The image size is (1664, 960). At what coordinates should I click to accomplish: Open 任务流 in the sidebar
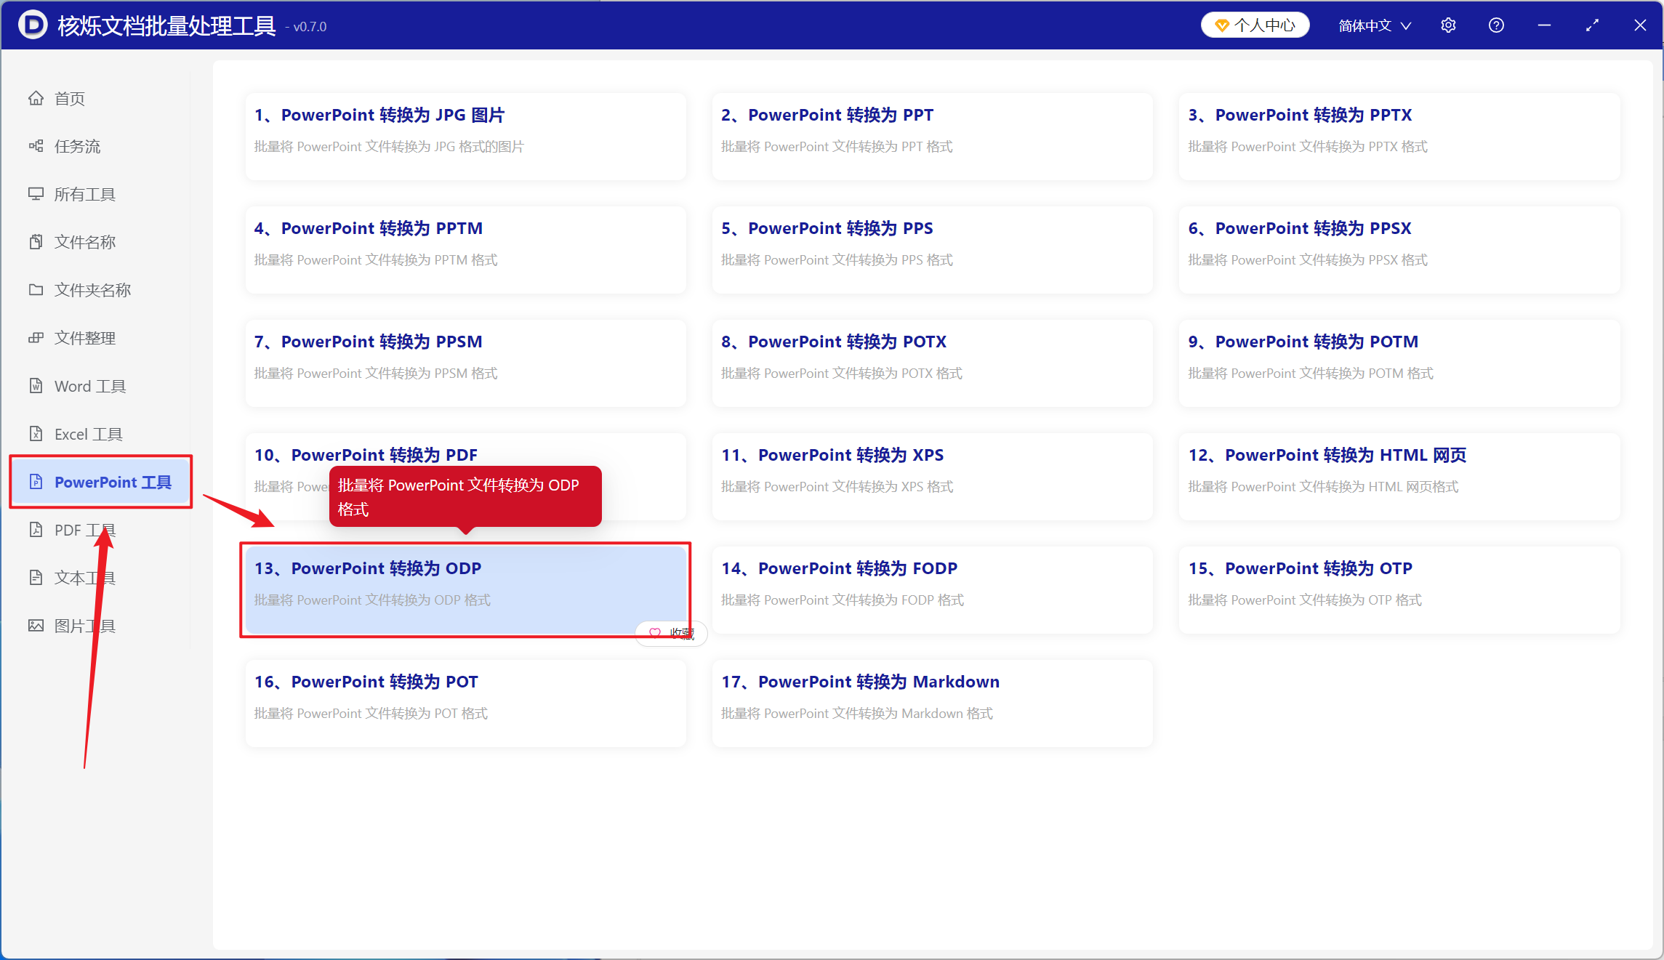(101, 146)
